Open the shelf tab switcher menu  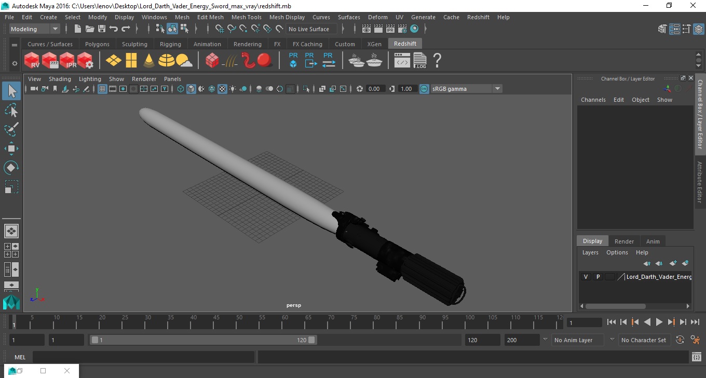pyautogui.click(x=15, y=45)
